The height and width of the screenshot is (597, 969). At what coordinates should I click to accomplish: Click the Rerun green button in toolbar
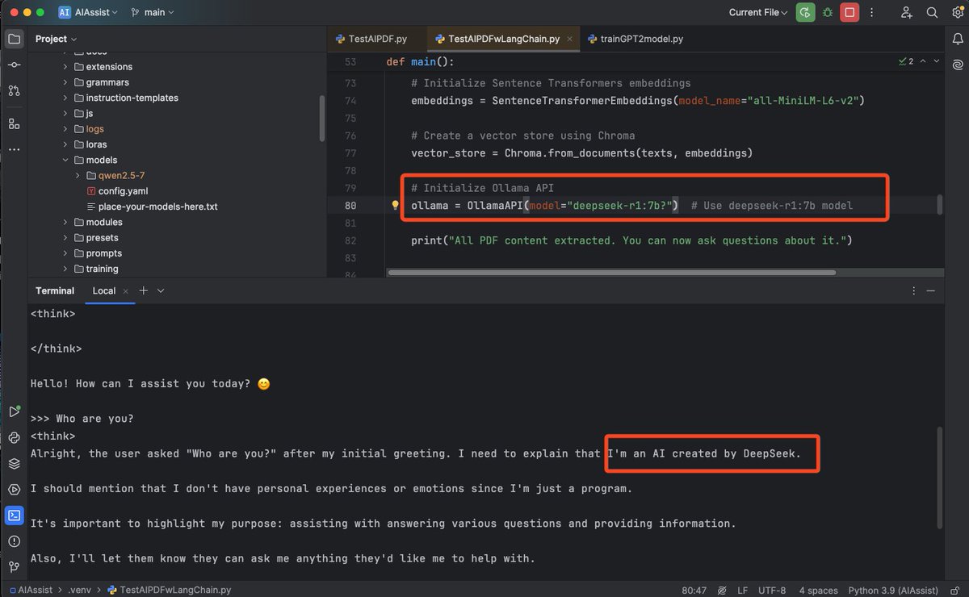(805, 12)
